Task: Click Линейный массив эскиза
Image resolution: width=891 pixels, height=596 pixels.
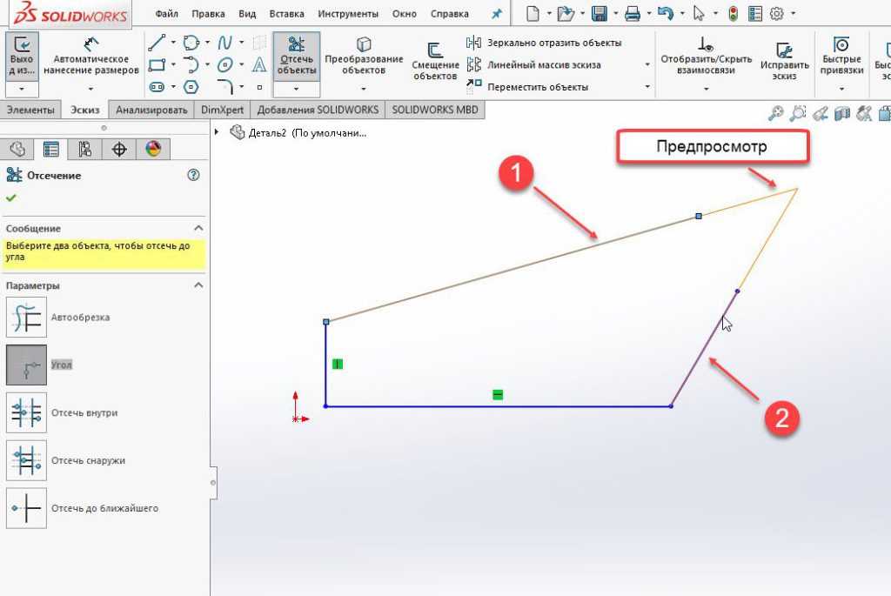Action: [x=533, y=64]
